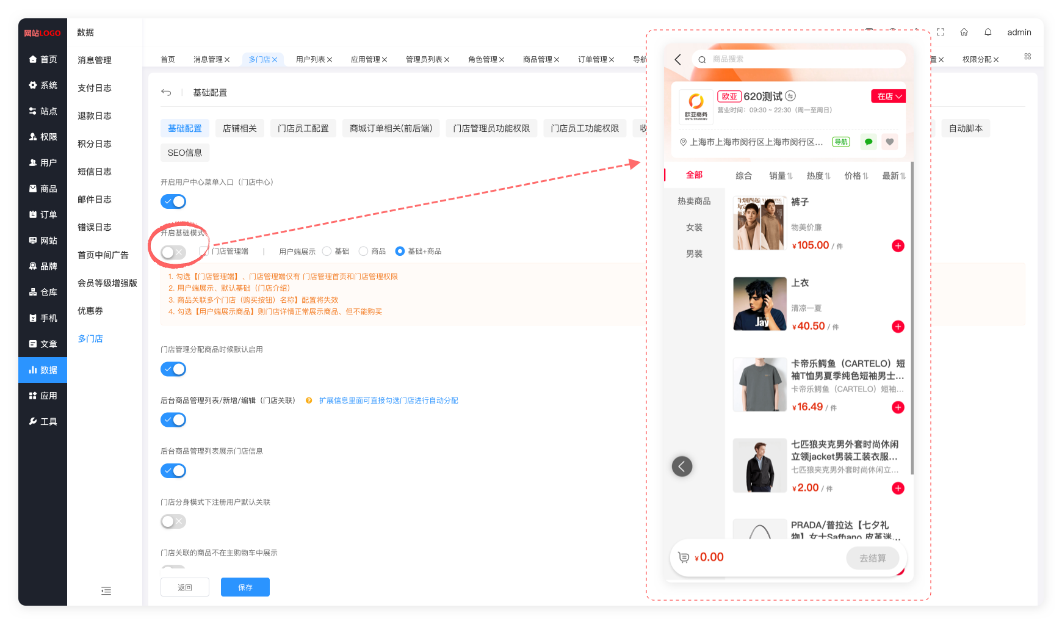This screenshot has height=624, width=1062.
Task: Turn off 开启用户中心菜单入口 switch
Action: point(173,201)
